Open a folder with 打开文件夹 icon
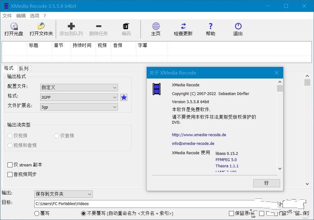The height and width of the screenshot is (220, 314). pyautogui.click(x=41, y=26)
